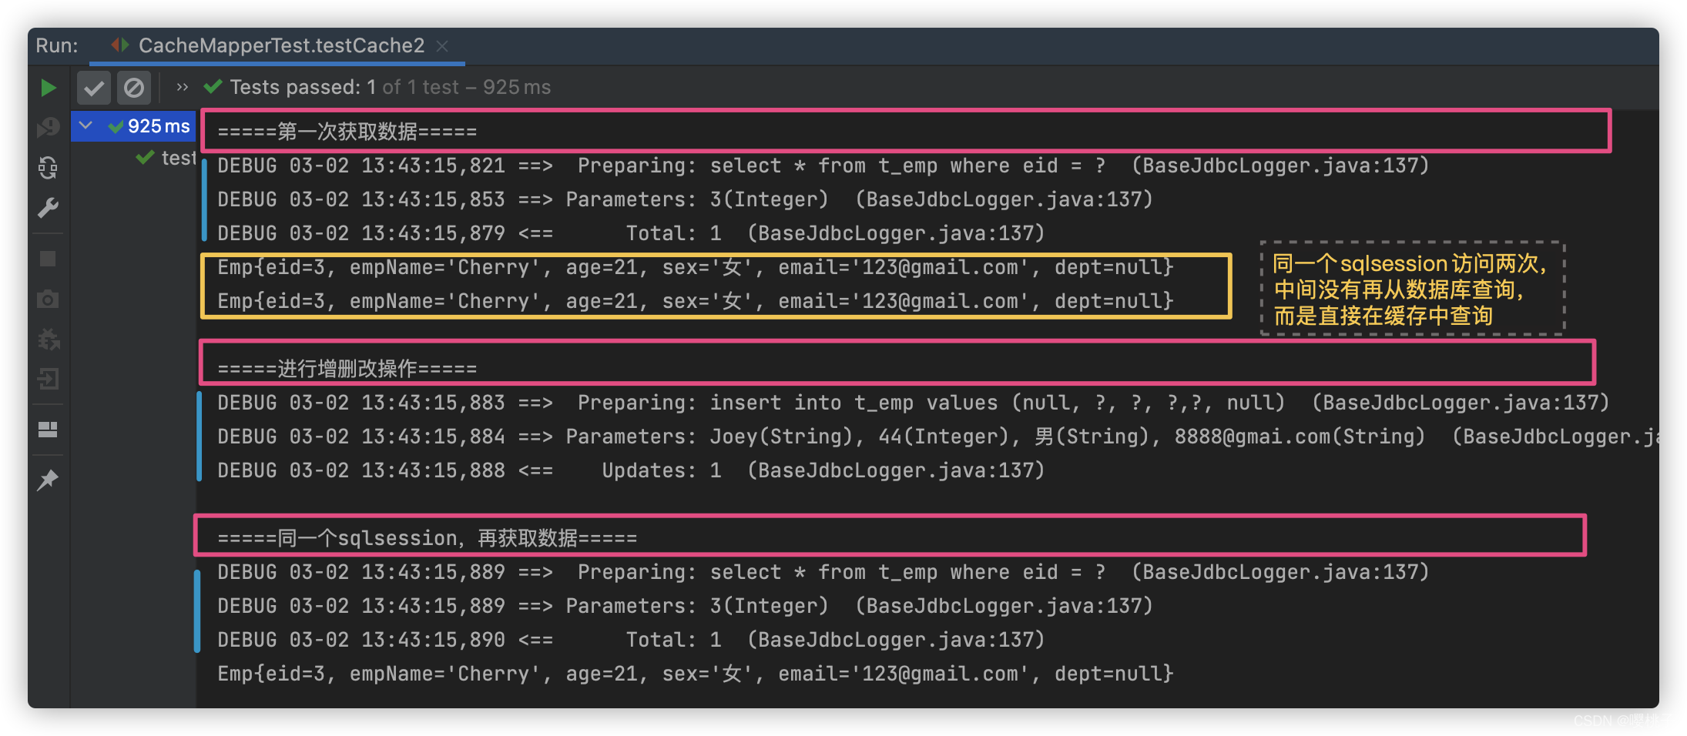Click the second Emp{eid=3 line in yellow box
The width and height of the screenshot is (1687, 736).
(696, 301)
